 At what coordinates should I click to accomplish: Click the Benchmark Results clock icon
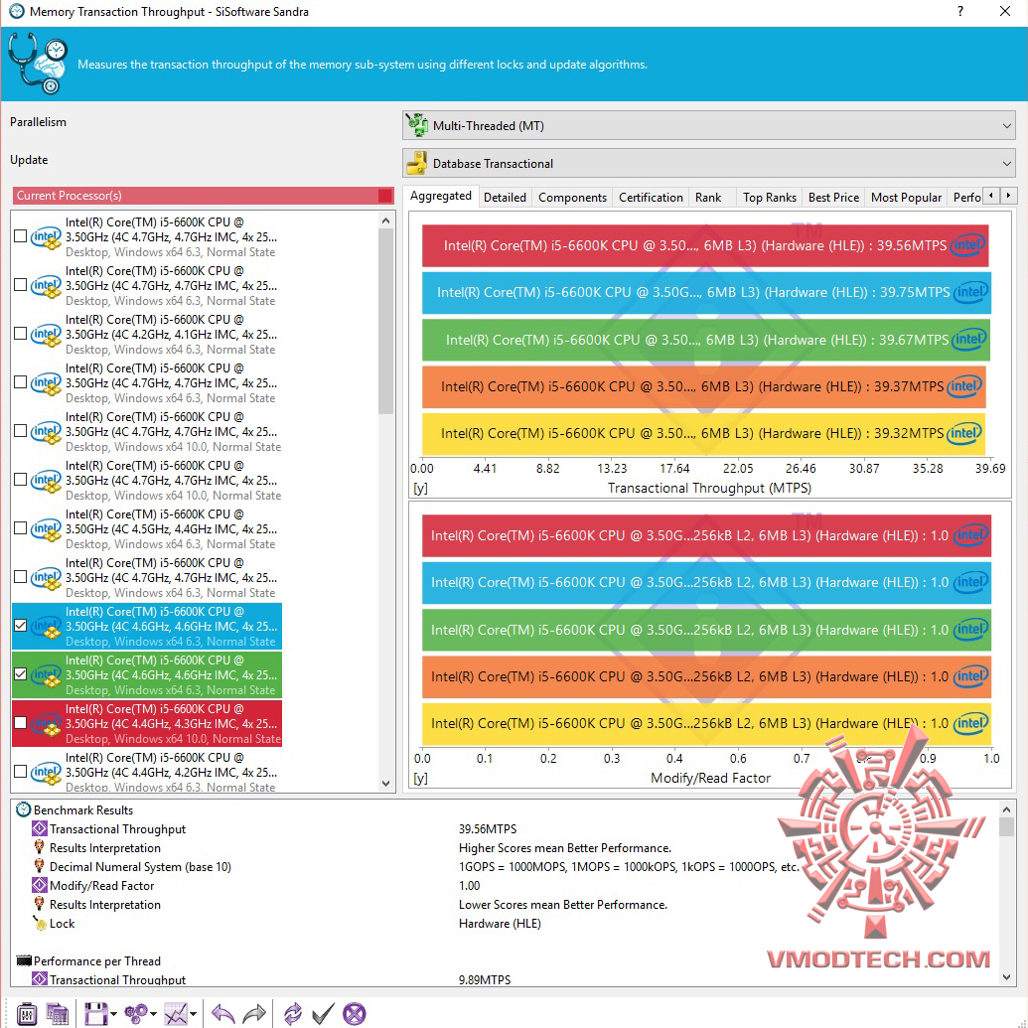(24, 809)
